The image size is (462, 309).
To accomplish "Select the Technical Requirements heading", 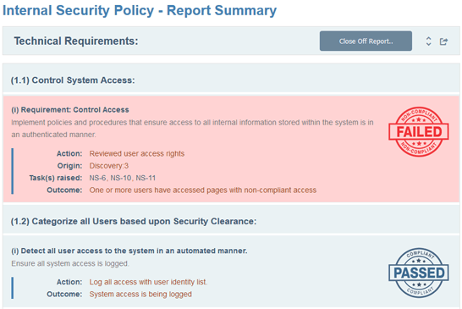I will [x=76, y=41].
